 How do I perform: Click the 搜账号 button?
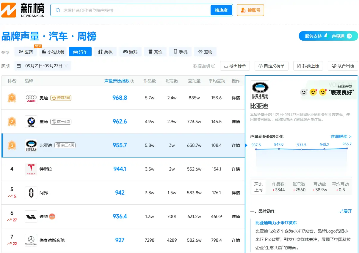tap(250, 10)
